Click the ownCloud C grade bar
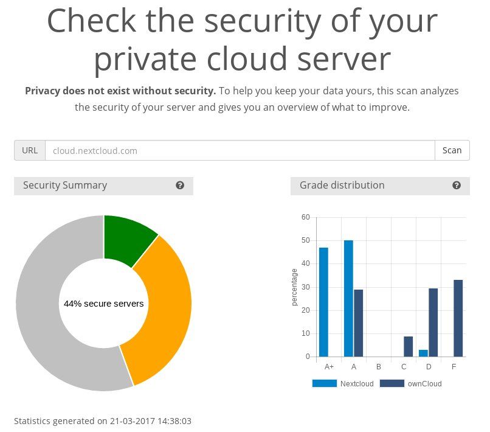 click(x=408, y=347)
